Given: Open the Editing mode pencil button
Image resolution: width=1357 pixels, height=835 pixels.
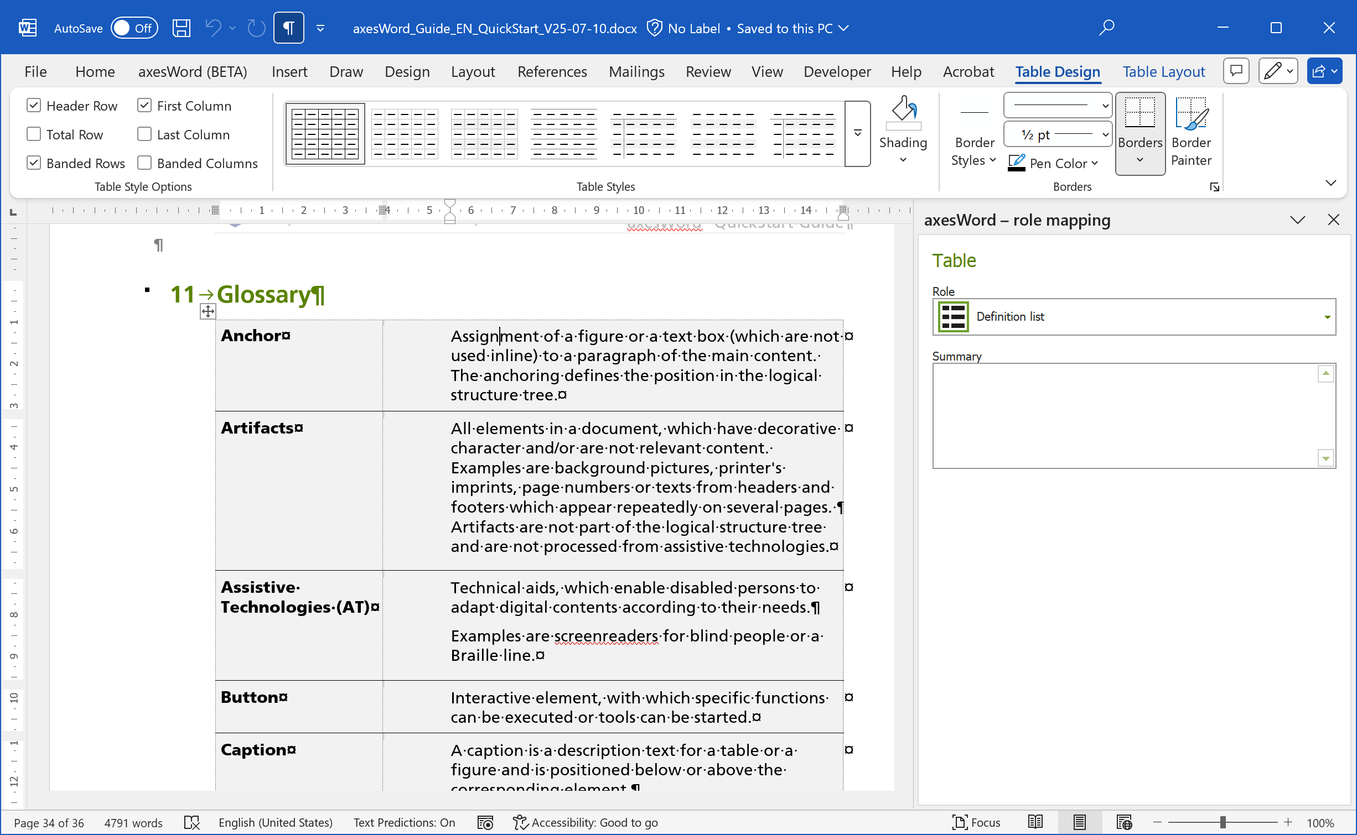Looking at the screenshot, I should pos(1278,71).
